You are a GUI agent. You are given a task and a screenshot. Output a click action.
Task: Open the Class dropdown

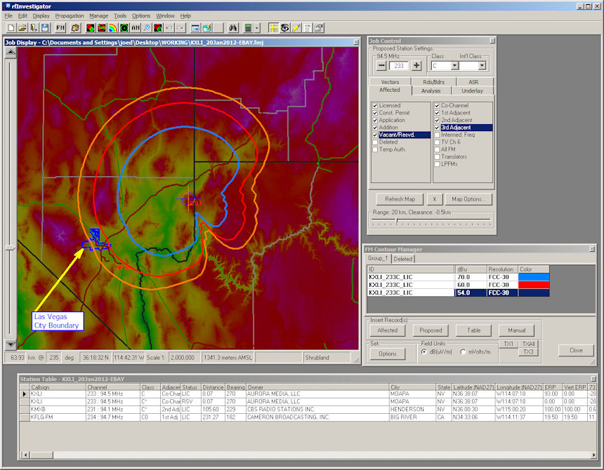(454, 66)
